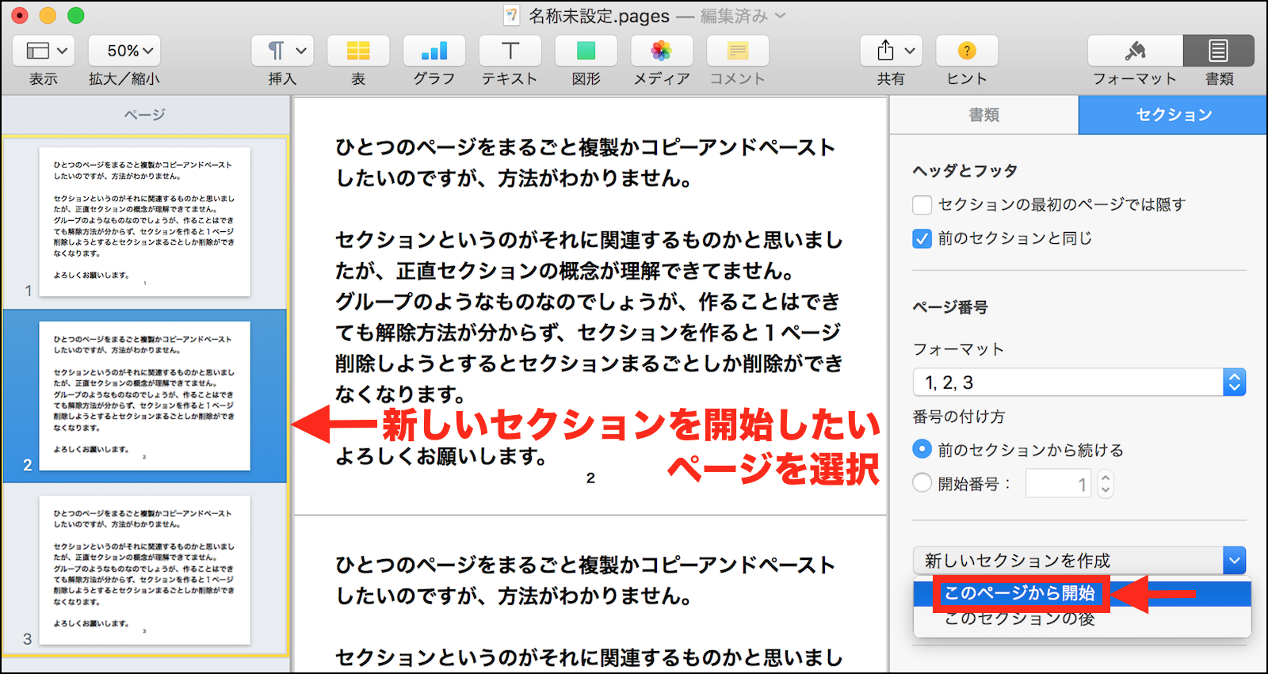This screenshot has height=674, width=1268.
Task: Toggle the 書類 document inspector button
Action: point(1219,51)
